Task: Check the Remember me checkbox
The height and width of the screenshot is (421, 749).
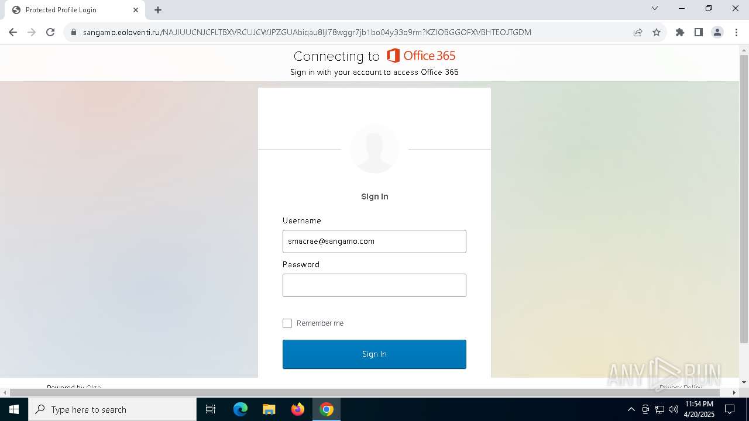Action: 287,323
